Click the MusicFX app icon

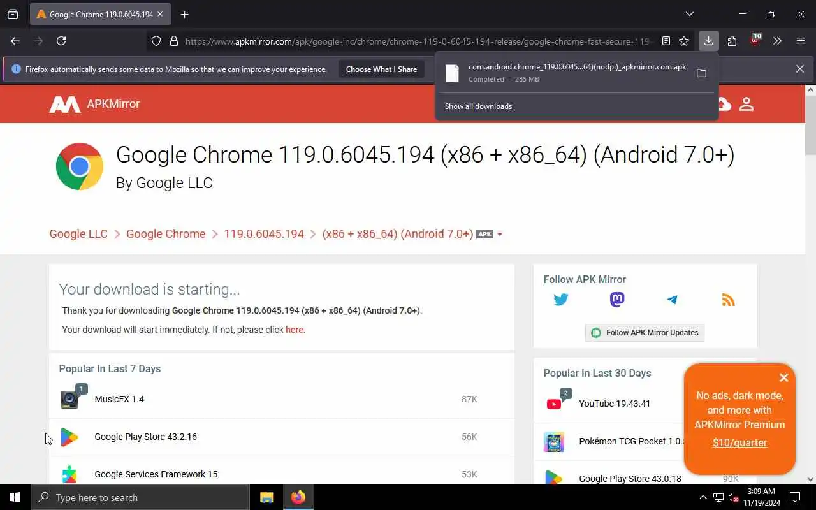coord(69,400)
